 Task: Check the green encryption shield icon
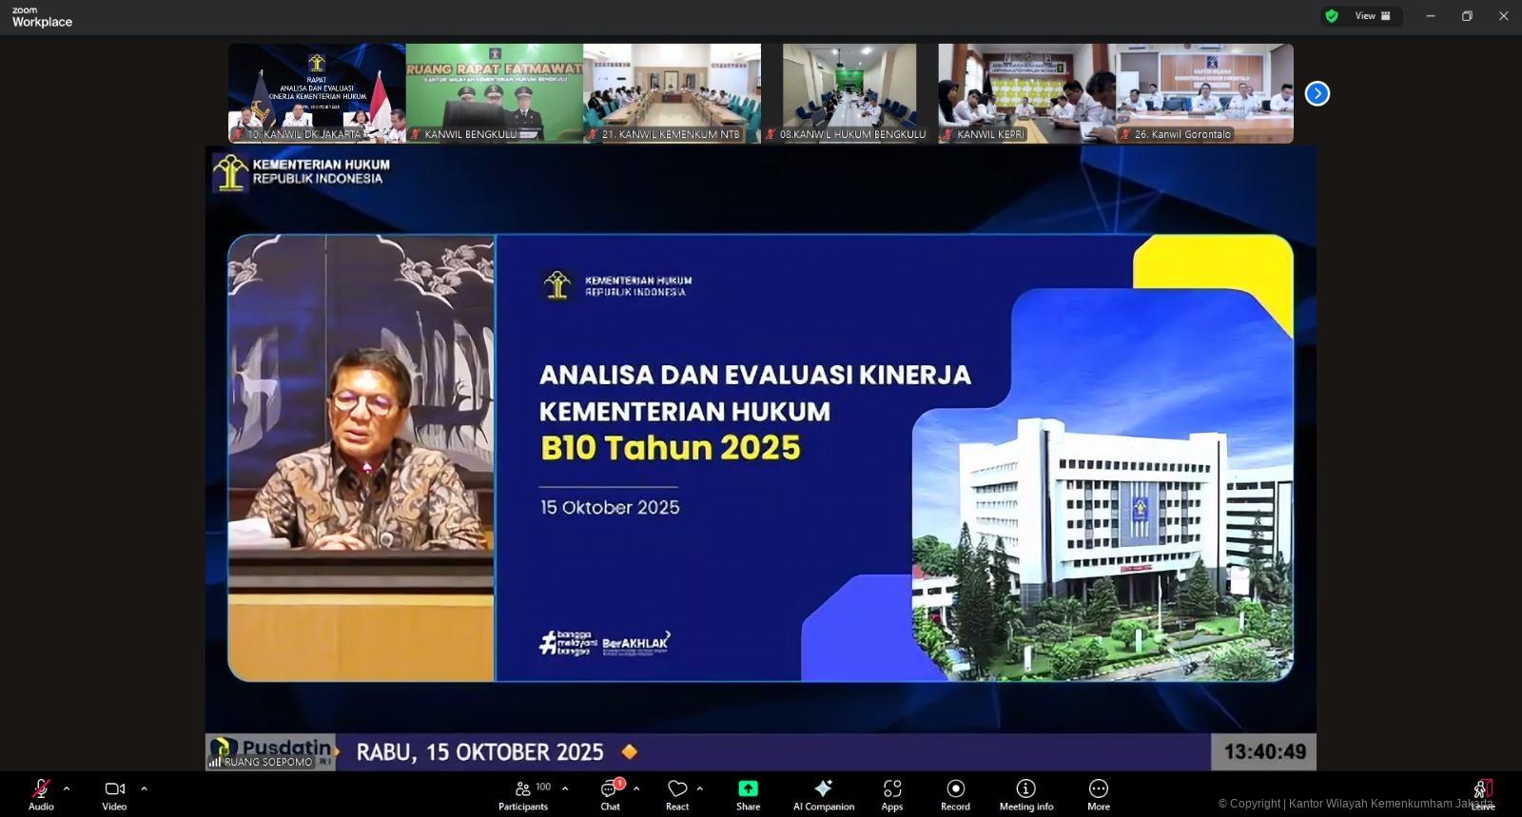click(1332, 16)
